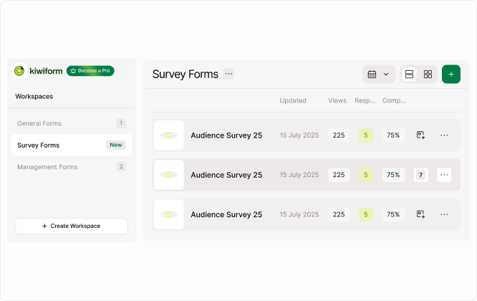Open the Management Forms workspace
Screen dimensions: 477x301
click(x=72, y=167)
